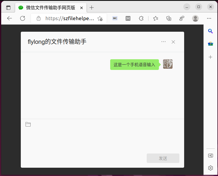Expand Edge Settings and more menu
Screen dimensions: 218x176
[209, 18]
